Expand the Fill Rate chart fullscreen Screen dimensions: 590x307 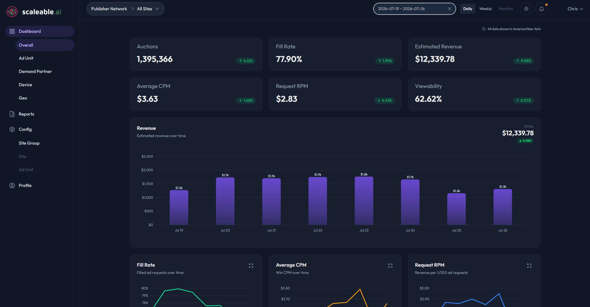click(251, 266)
